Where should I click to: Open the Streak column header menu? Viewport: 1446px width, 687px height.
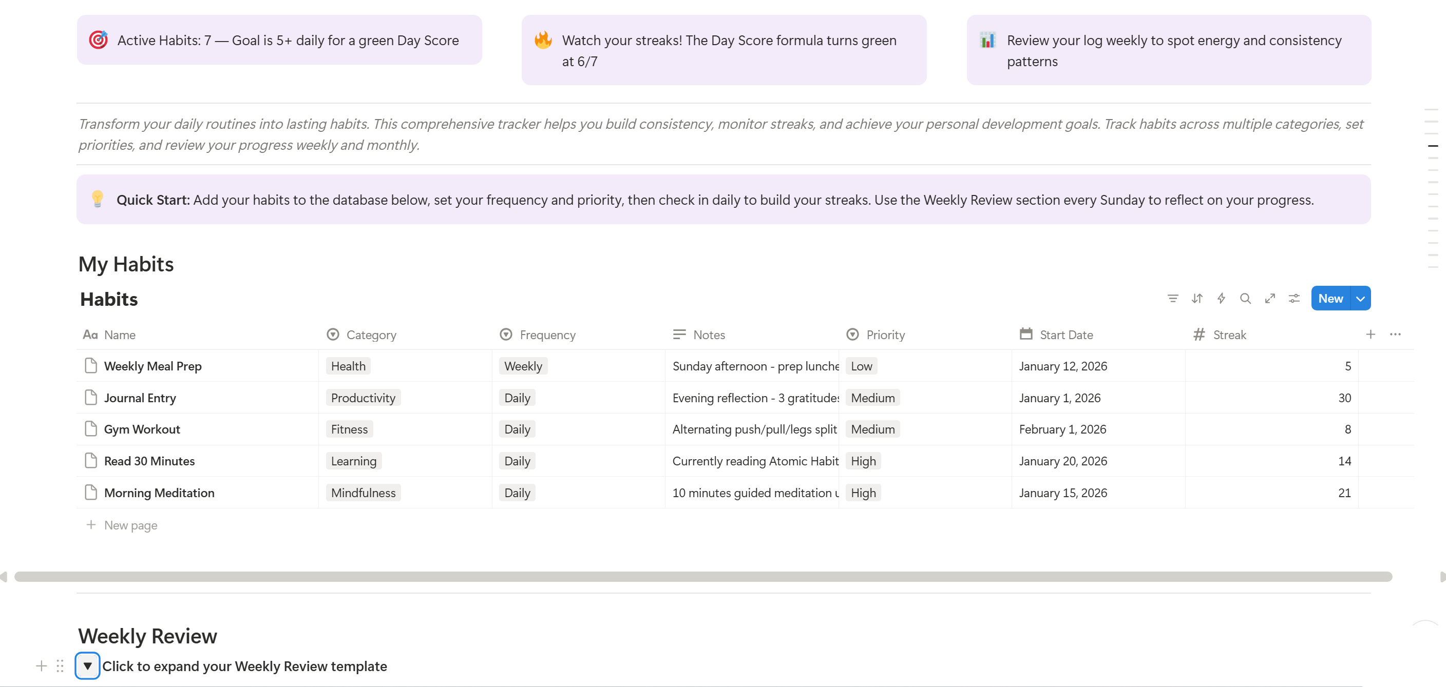(x=1229, y=334)
